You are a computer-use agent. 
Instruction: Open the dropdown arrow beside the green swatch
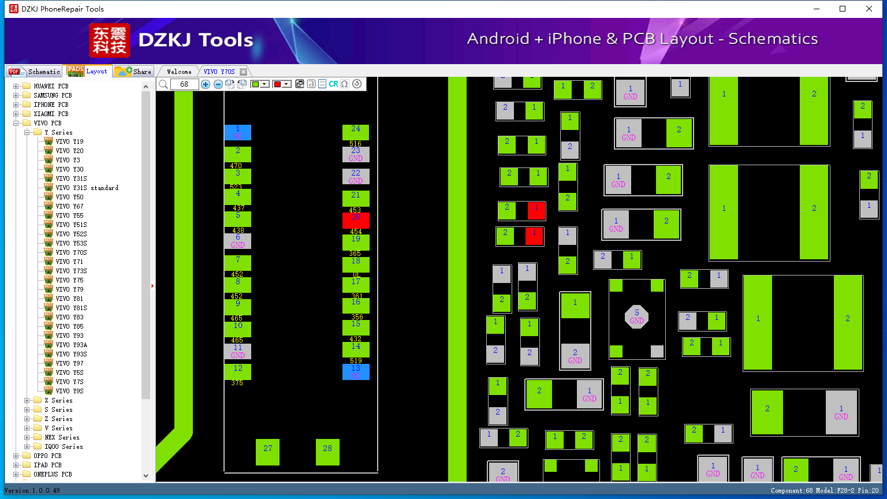265,84
